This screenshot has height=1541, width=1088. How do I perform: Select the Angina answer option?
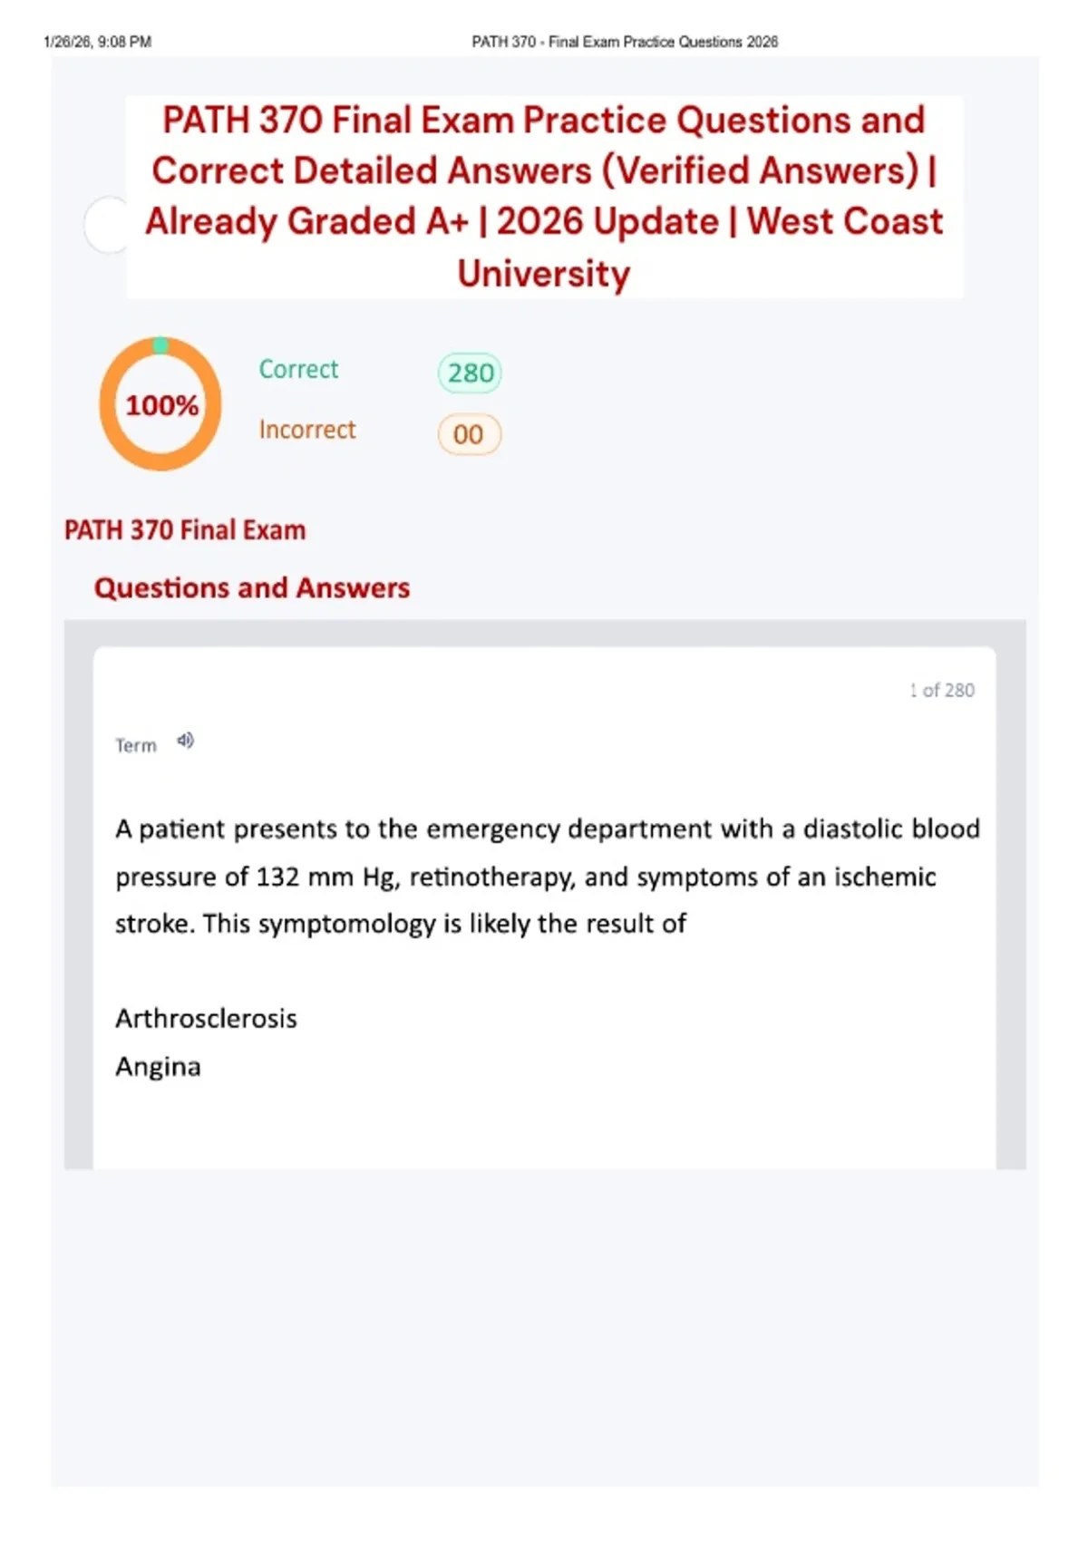pos(158,1067)
